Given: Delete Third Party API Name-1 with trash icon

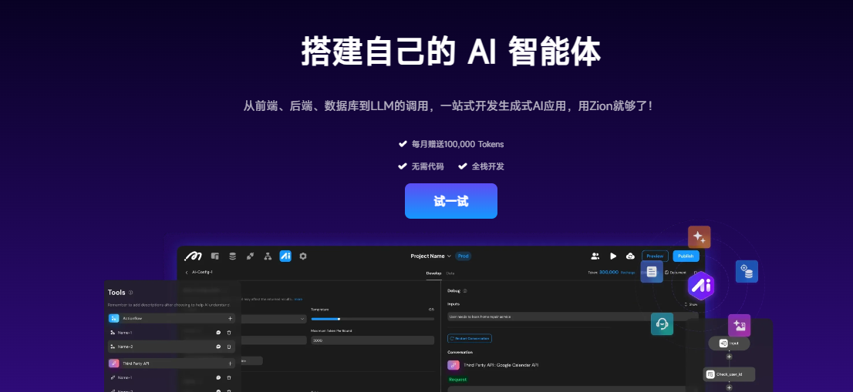Looking at the screenshot, I should point(229,377).
